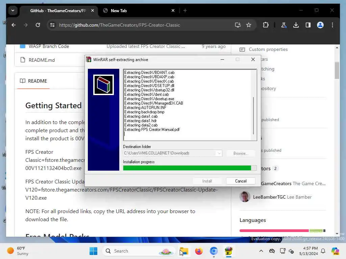Click the WASP Branch Code folder icon
Screen dimensions: 346x259
pyautogui.click(x=23, y=46)
